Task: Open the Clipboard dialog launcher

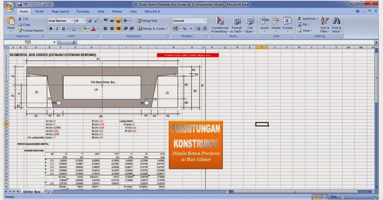Action: click(x=43, y=36)
